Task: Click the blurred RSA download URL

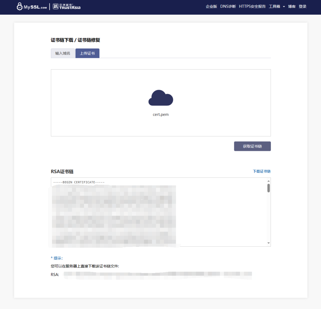Action: pyautogui.click(x=157, y=275)
